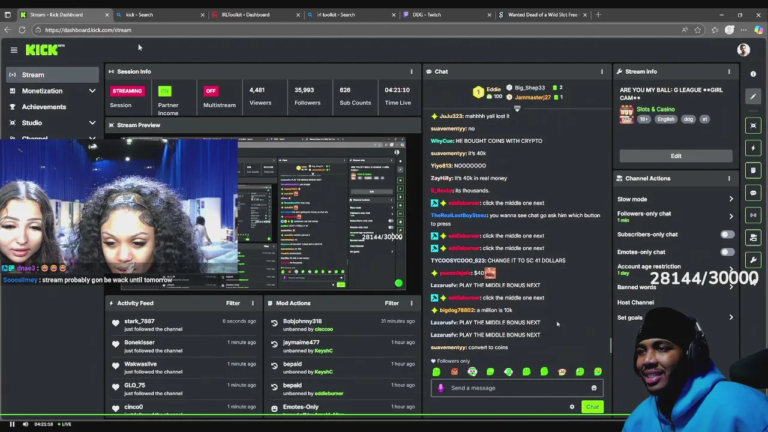Toggle Emotes-only chat switch

pos(727,252)
